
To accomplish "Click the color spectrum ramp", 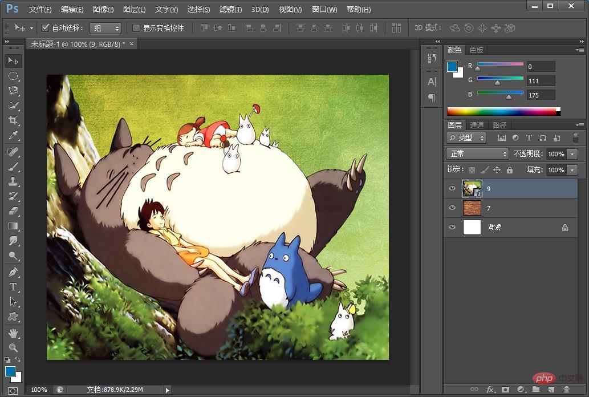I will point(503,111).
